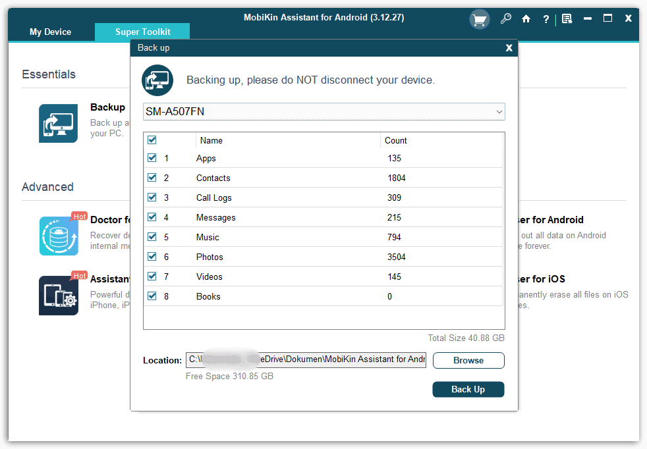Screen dimensions: 647x449
Task: Click the Eraser for Android title
Action: click(551, 220)
